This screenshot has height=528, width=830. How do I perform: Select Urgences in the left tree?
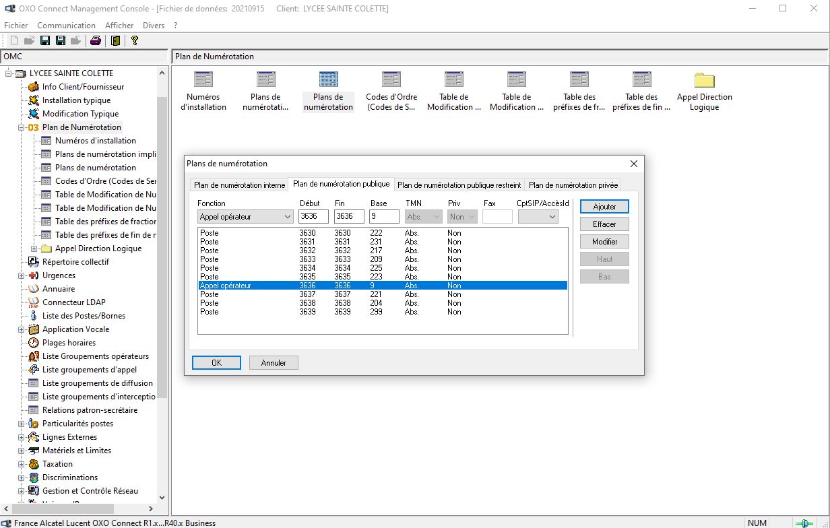point(59,275)
